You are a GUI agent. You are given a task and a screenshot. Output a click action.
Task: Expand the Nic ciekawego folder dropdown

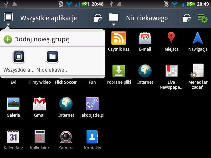[x=114, y=19]
